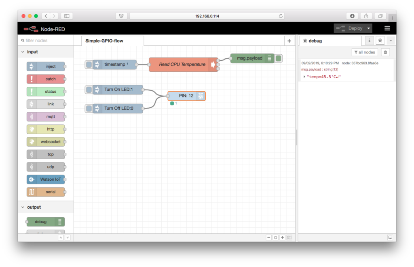Click the all nodes filter button
This screenshot has height=267, width=414.
pos(364,52)
